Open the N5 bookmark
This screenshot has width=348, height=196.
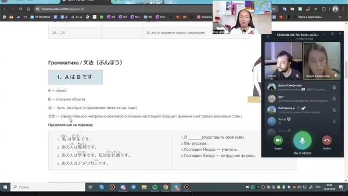tap(148, 17)
